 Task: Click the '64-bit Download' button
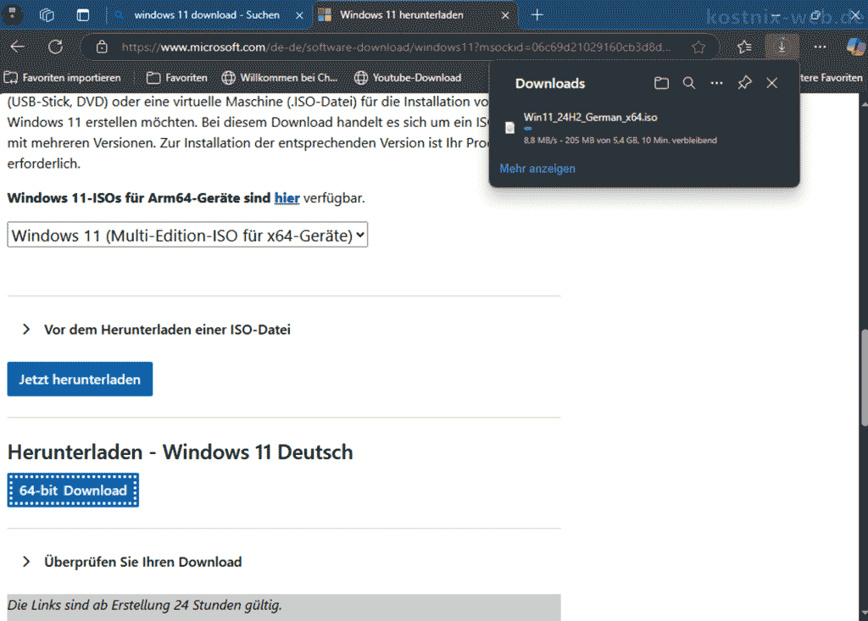[x=73, y=491]
